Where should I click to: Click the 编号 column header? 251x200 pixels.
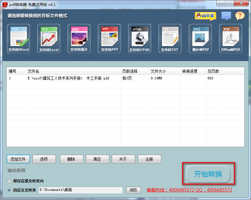click(x=16, y=71)
